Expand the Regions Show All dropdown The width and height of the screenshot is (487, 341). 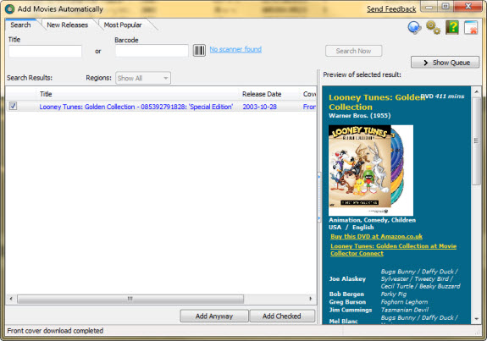click(x=143, y=78)
